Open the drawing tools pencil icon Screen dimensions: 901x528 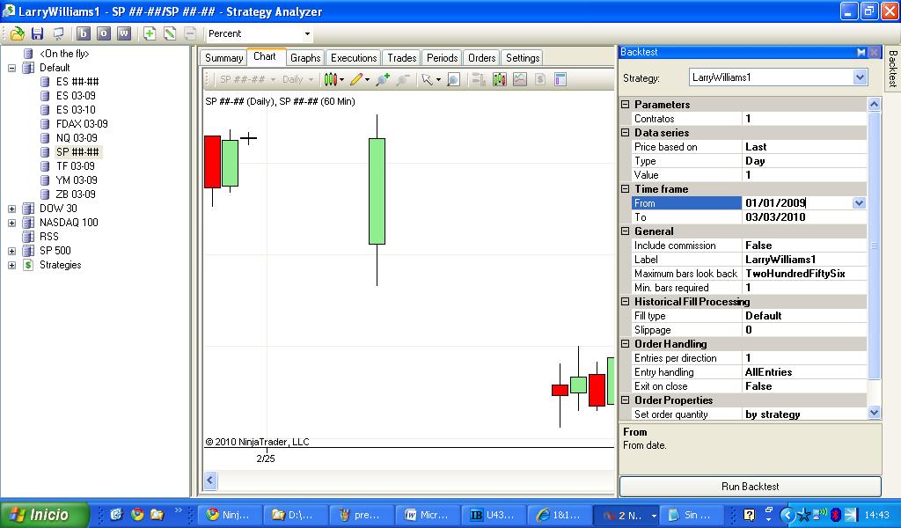click(360, 79)
